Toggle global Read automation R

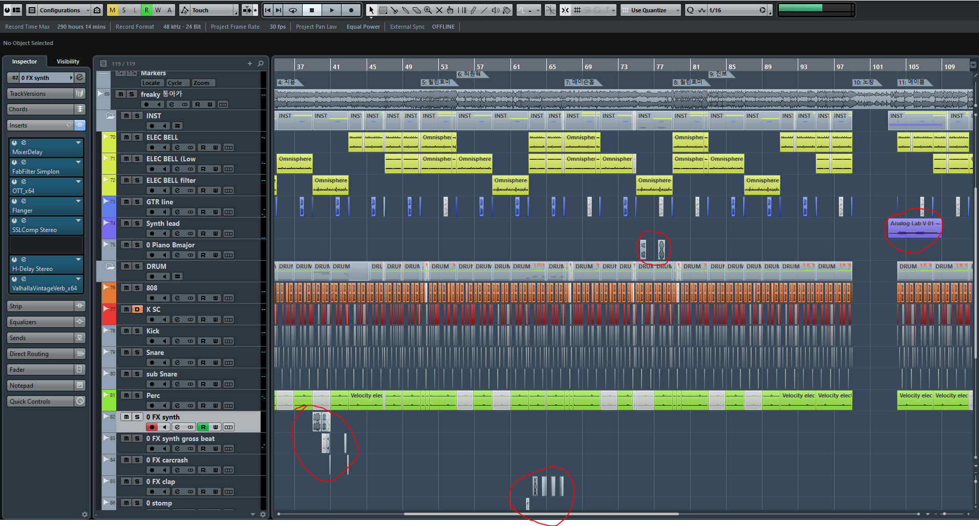point(146,10)
